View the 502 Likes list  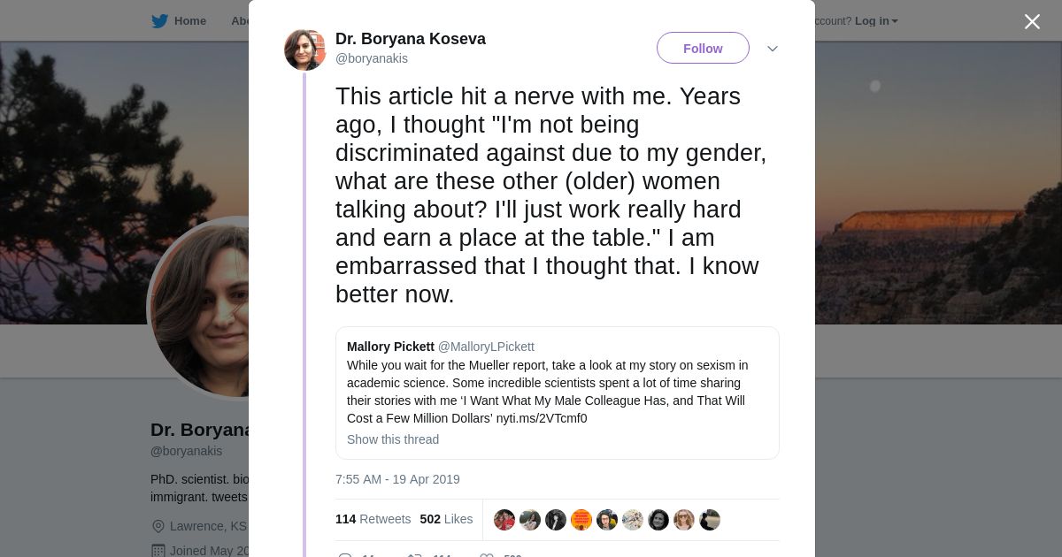click(446, 519)
